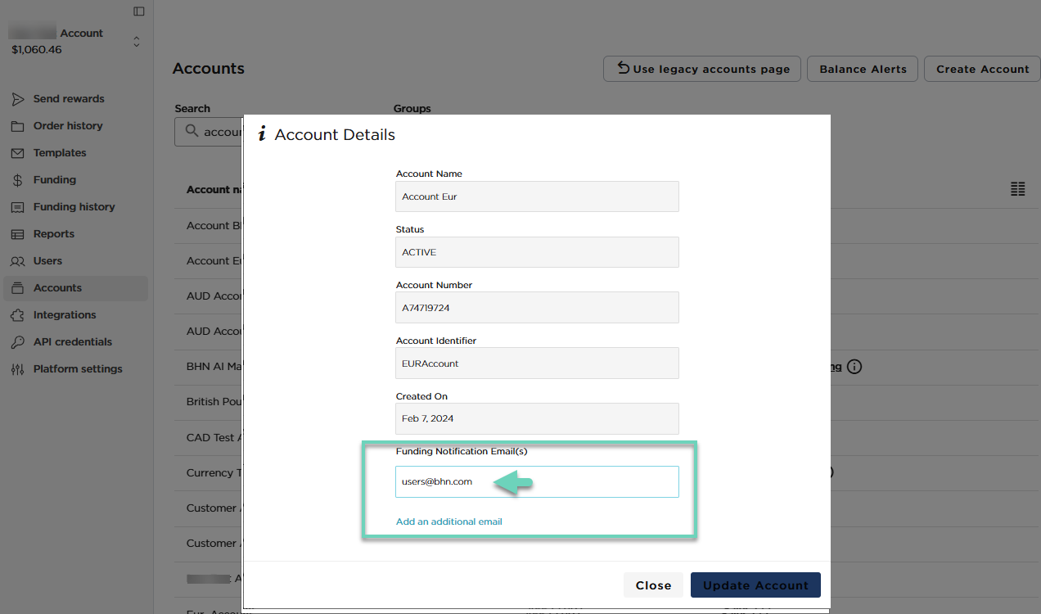This screenshot has width=1041, height=614.
Task: Select the Templates envelope icon
Action: [17, 153]
